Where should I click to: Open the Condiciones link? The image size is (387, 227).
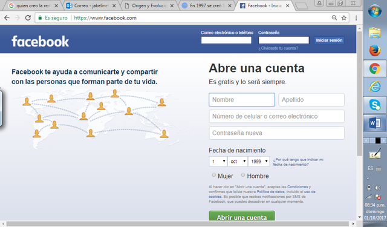298,186
